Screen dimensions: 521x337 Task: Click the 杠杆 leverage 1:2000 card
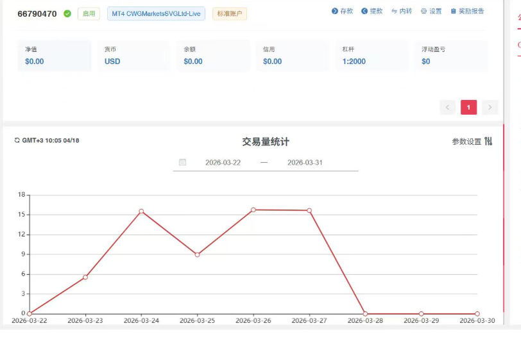tap(372, 56)
